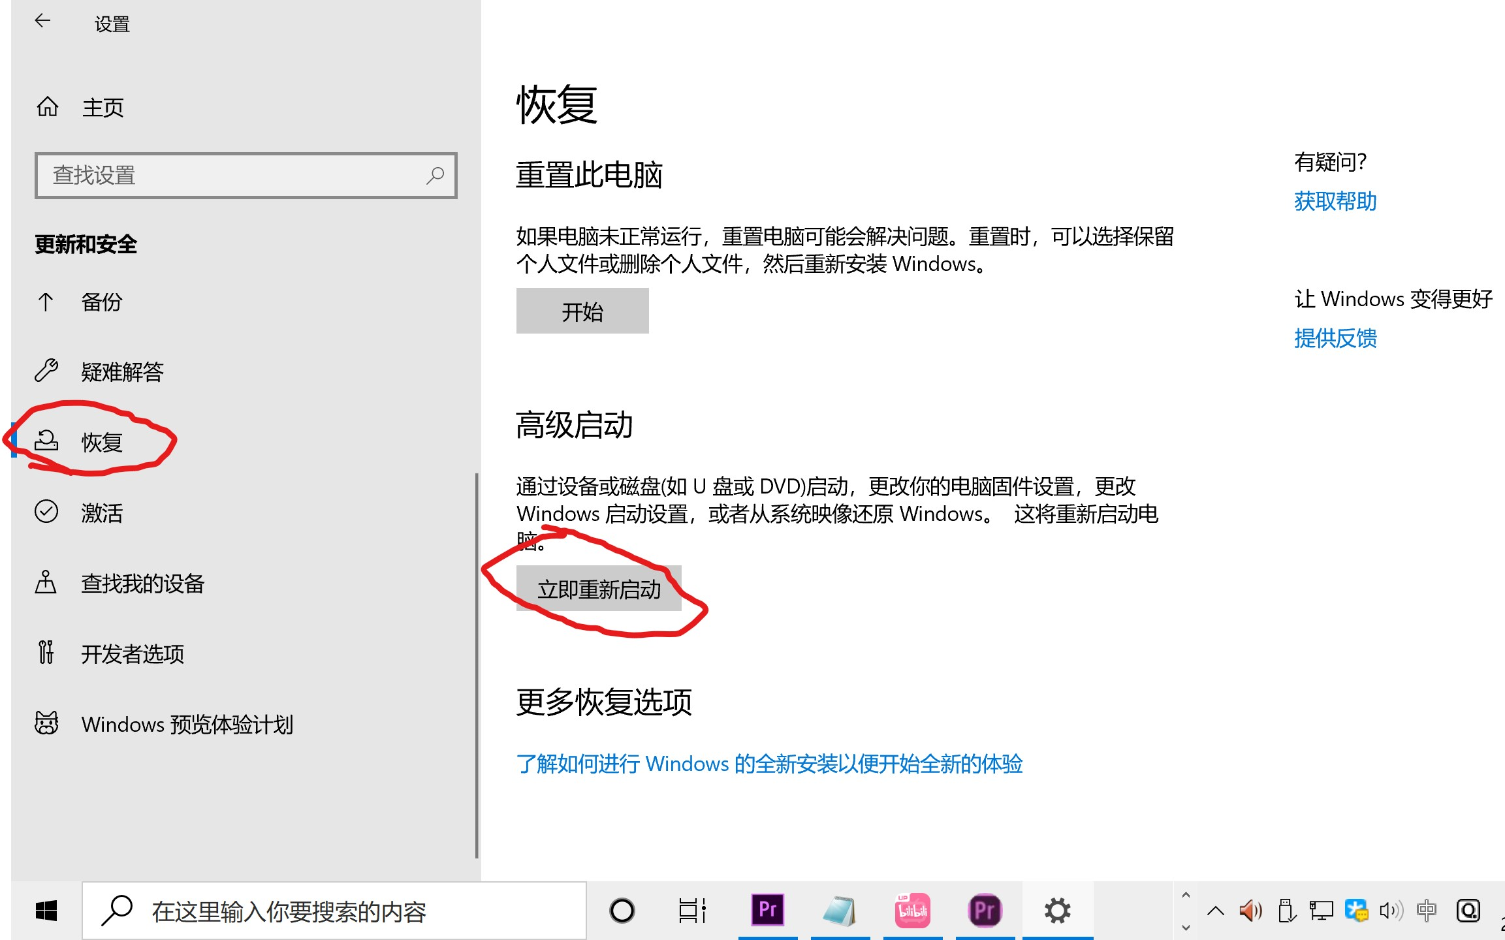Viewport: 1505px width, 940px height.
Task: Click the back navigation arrow button
Action: [x=41, y=21]
